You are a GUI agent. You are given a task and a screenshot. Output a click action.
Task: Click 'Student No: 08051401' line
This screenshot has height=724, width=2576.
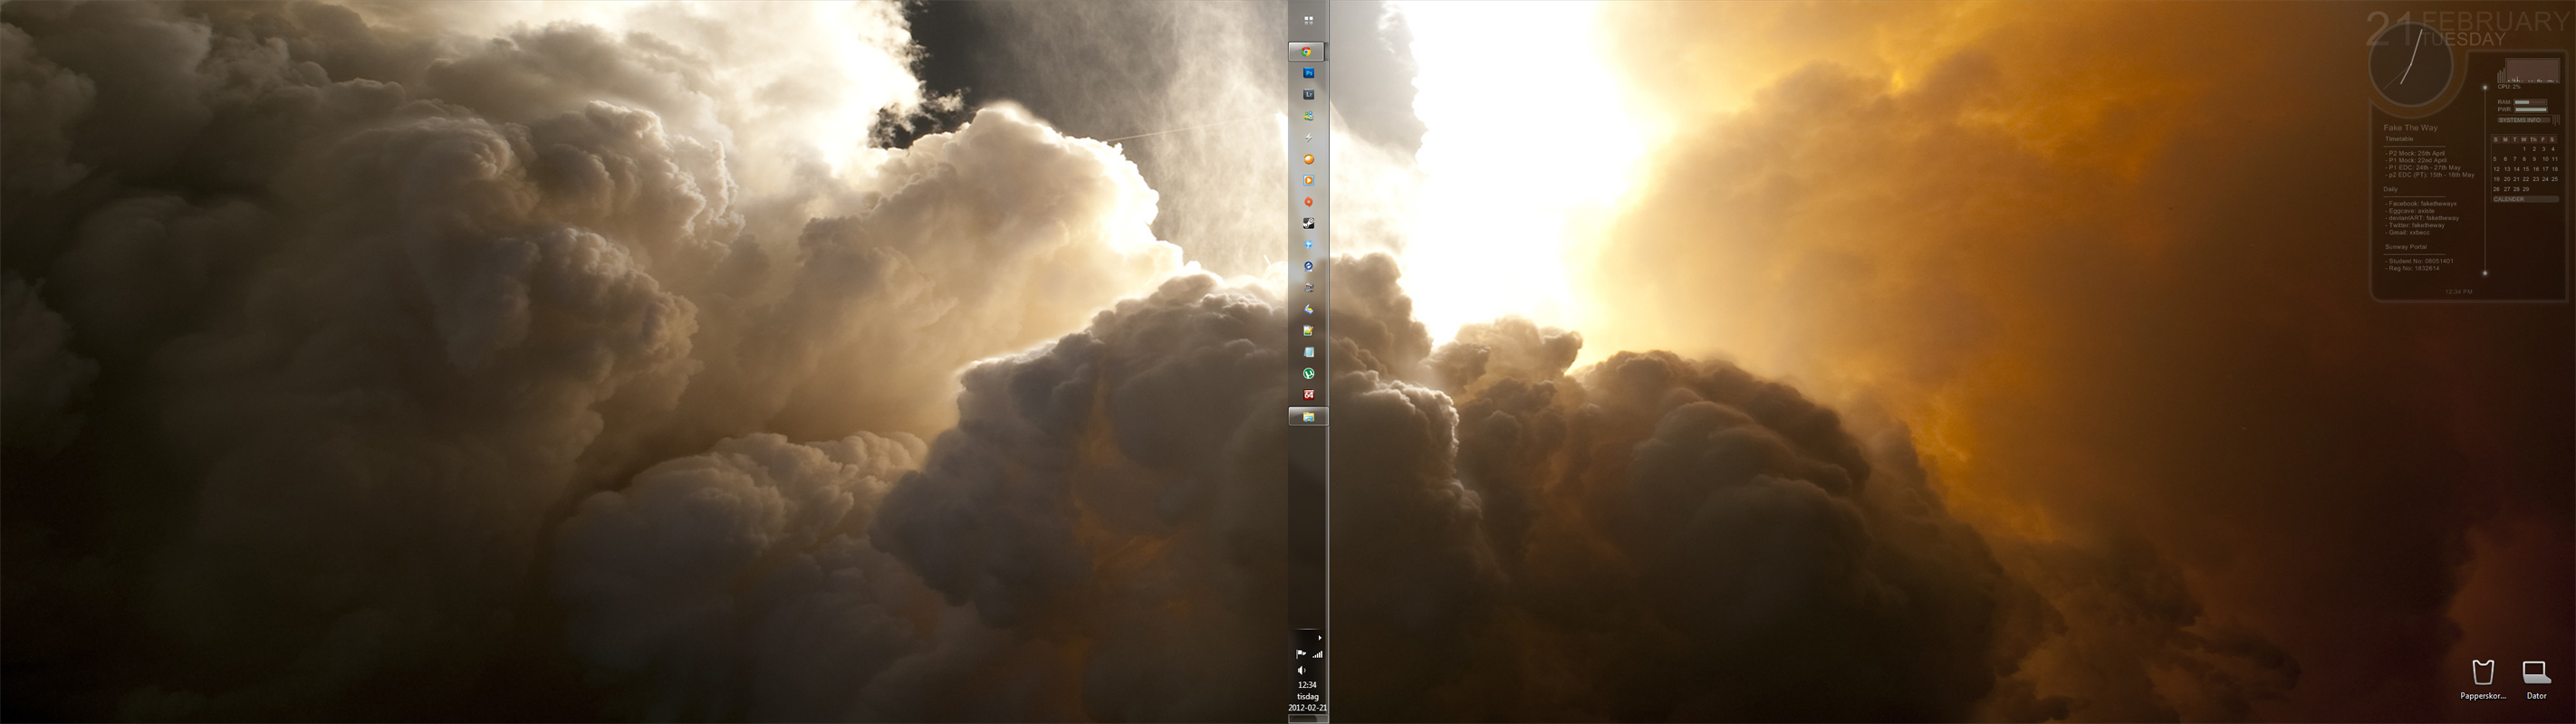[2419, 262]
